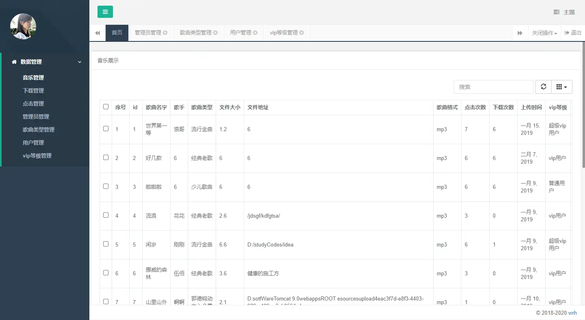Open the 关闭操作 dropdown
The width and height of the screenshot is (585, 320).
click(x=544, y=33)
